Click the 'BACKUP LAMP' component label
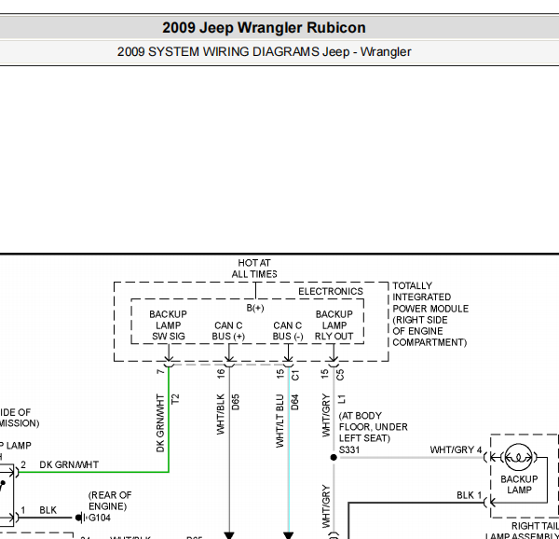The height and width of the screenshot is (539, 559). 519,484
